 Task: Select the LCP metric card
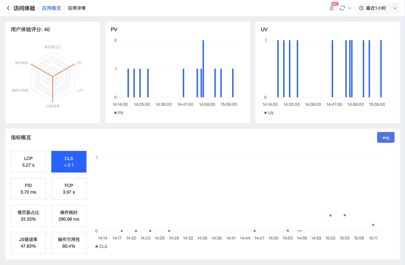pos(28,162)
